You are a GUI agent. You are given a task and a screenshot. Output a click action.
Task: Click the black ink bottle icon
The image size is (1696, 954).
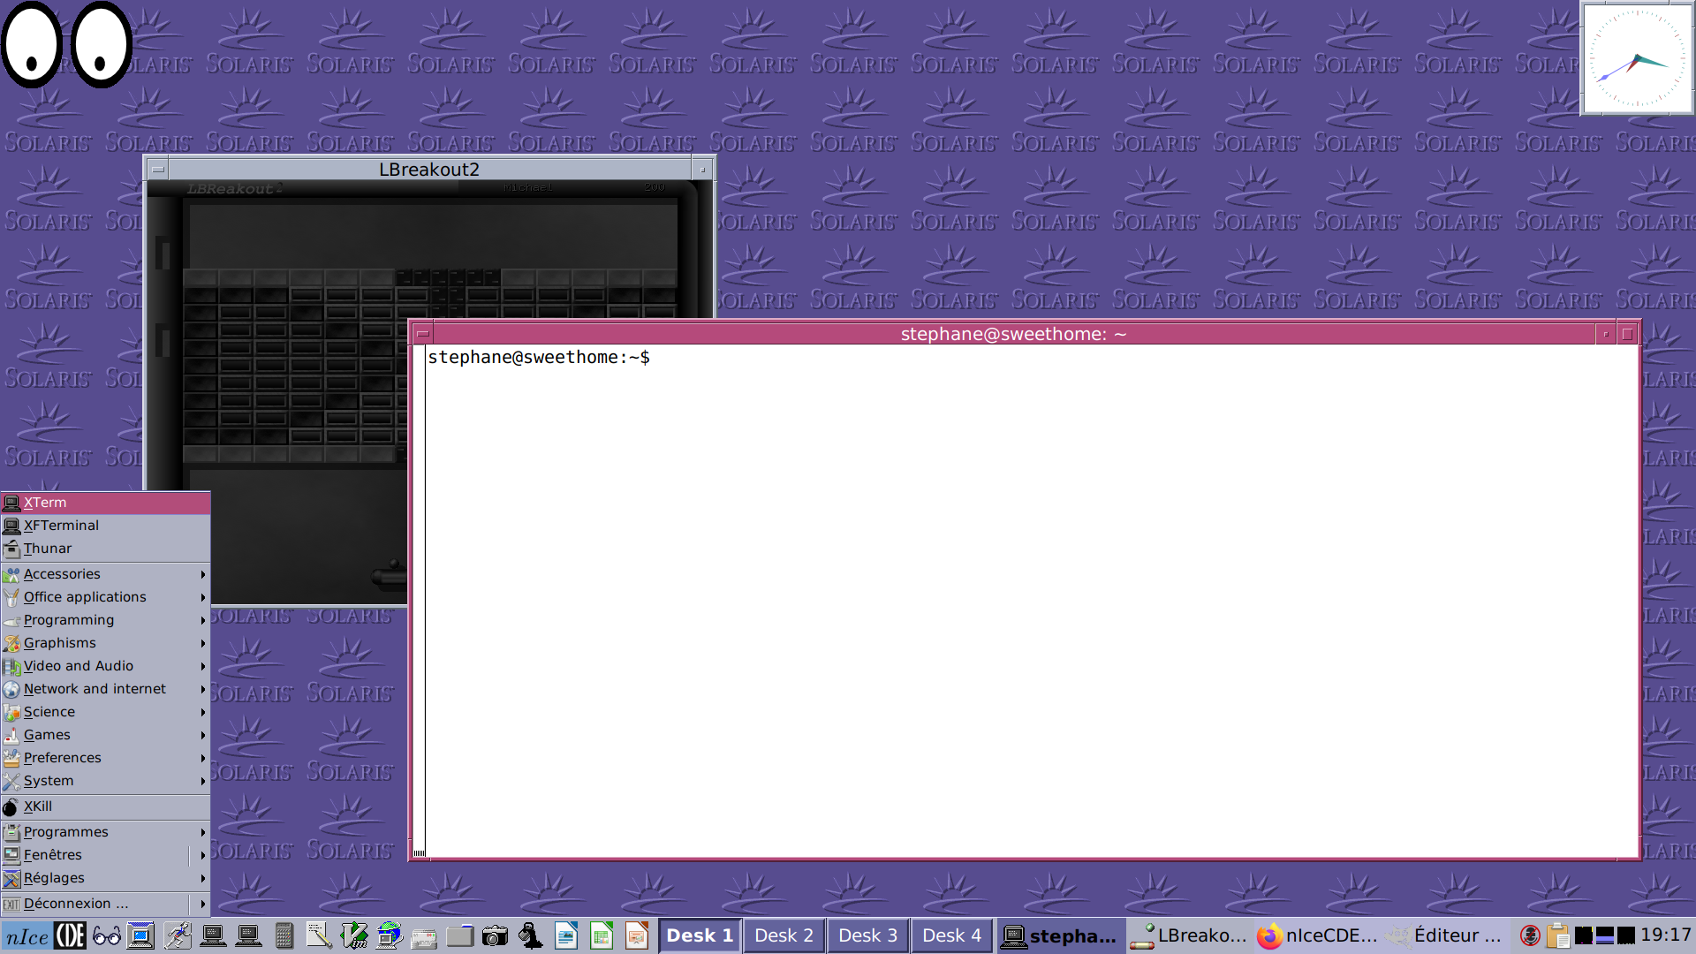531,935
